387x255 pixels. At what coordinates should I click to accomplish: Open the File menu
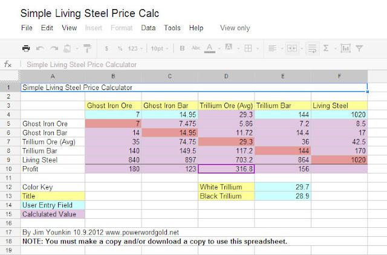click(27, 28)
